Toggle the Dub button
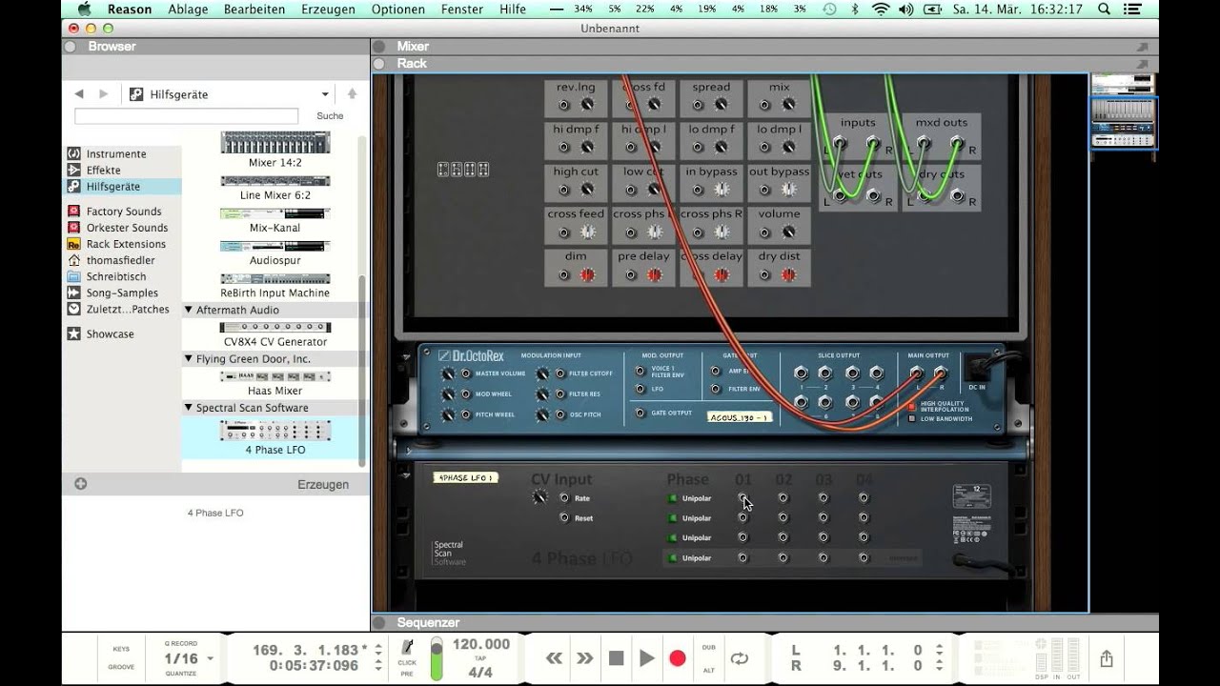 [708, 647]
